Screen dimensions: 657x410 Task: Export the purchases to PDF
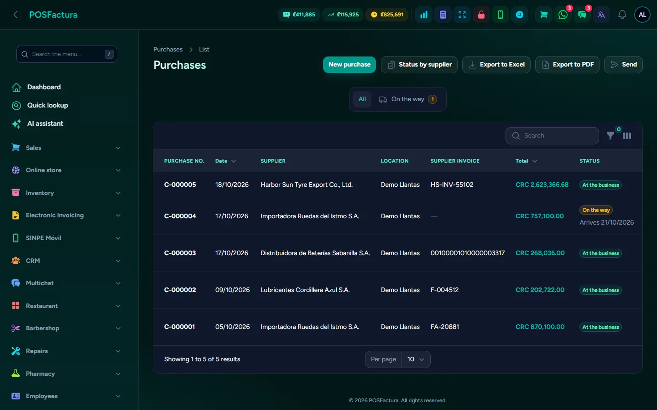567,65
